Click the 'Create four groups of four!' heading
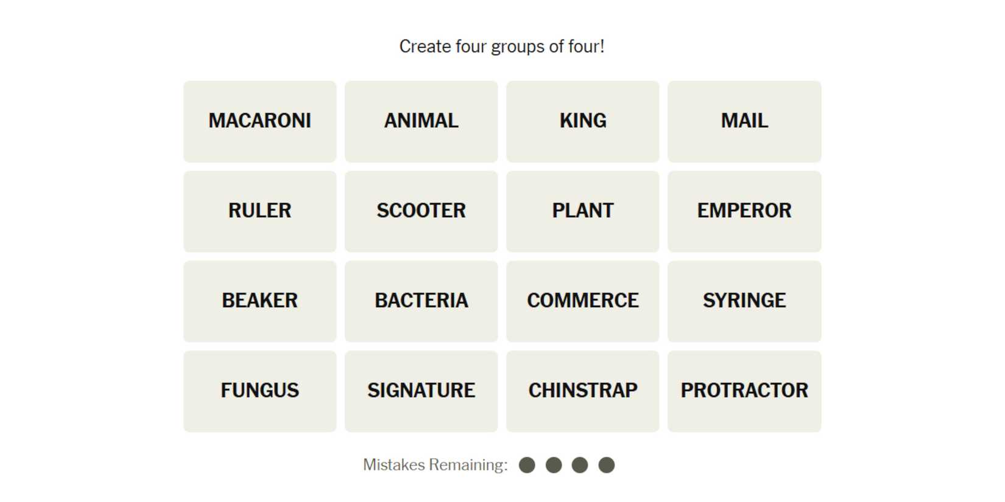 click(x=502, y=47)
